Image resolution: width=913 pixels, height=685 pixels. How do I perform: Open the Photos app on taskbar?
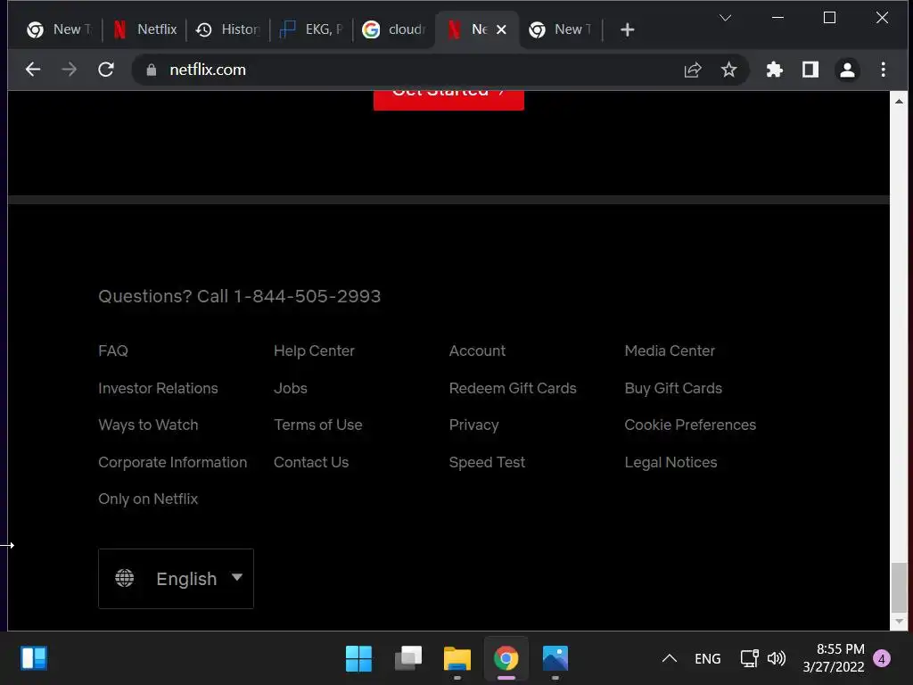pyautogui.click(x=555, y=658)
